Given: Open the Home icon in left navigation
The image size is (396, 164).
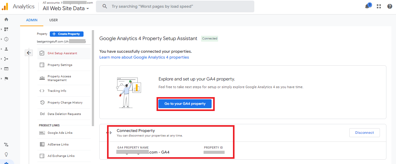Looking at the screenshot, I should coord(6,19).
